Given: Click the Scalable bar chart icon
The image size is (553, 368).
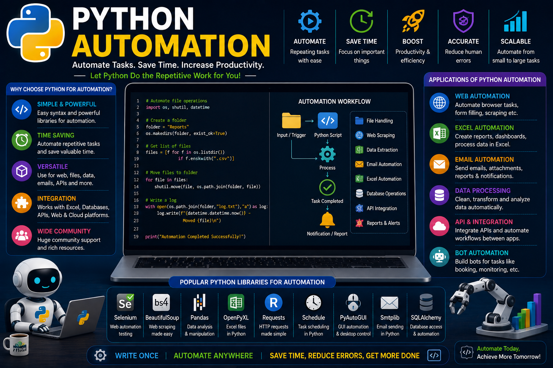Looking at the screenshot, I should (x=516, y=21).
